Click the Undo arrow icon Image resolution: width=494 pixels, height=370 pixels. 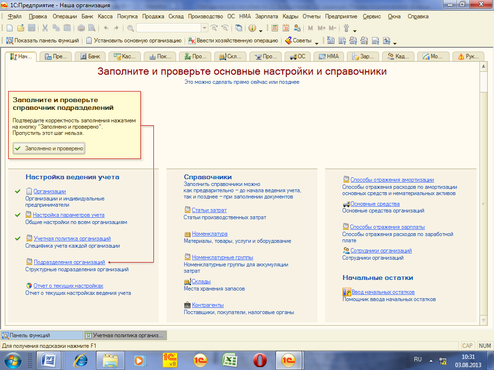tap(106, 28)
